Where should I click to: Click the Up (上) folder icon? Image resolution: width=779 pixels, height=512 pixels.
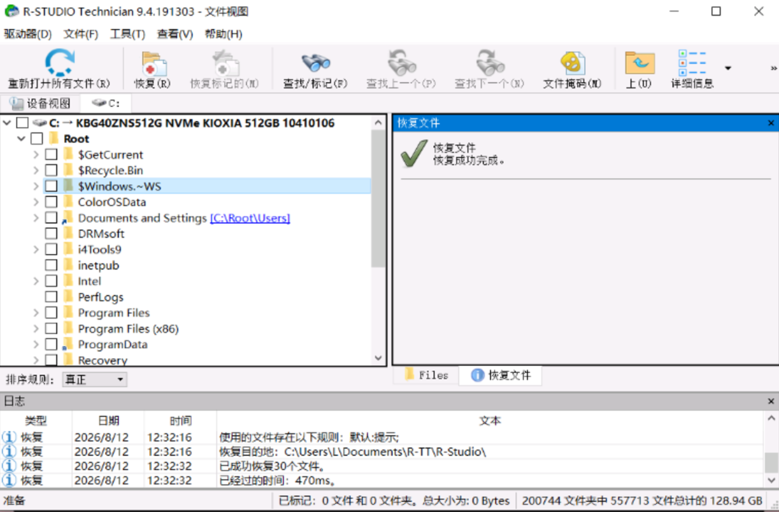coord(639,63)
